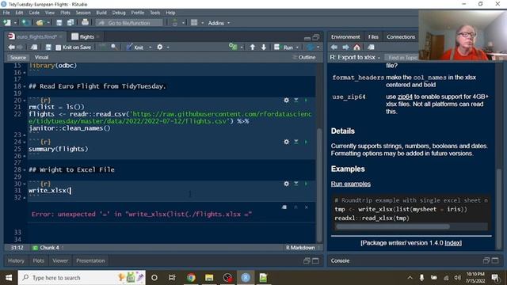Open the Presentation tab
This screenshot has width=507, height=285.
tap(90, 260)
